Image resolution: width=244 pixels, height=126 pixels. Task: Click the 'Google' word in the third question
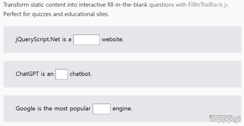pos(26,109)
